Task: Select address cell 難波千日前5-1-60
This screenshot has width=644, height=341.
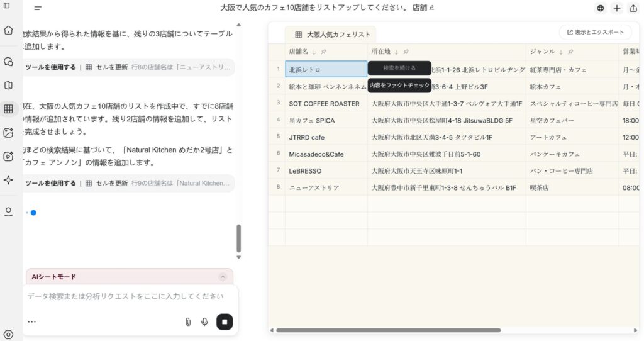Action: 447,154
